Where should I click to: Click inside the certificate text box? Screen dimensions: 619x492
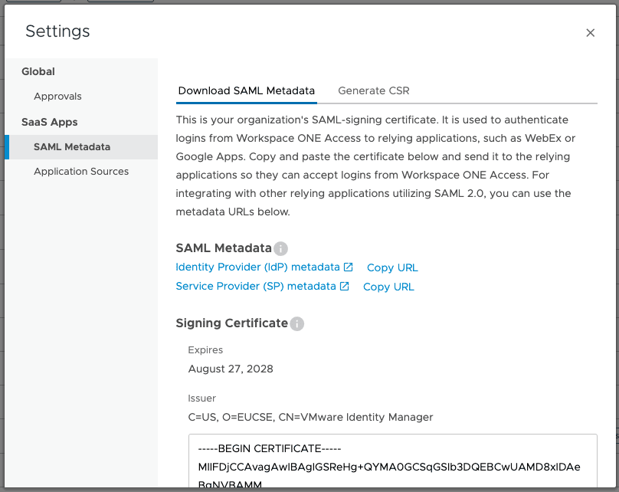click(x=393, y=461)
